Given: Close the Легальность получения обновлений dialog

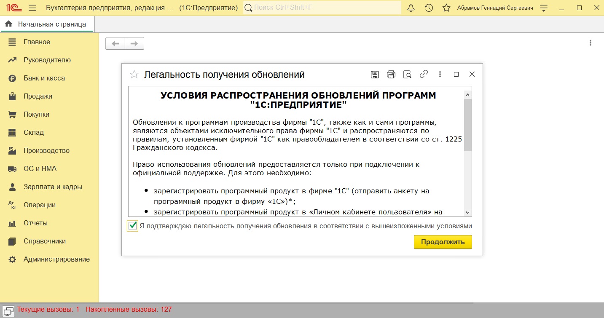Looking at the screenshot, I should pos(472,74).
